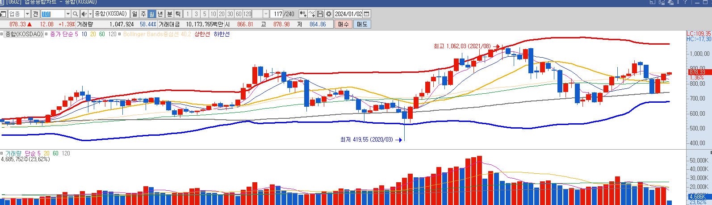Click the search magnifier icon beside code 101
This screenshot has width=712, height=205.
click(x=75, y=14)
